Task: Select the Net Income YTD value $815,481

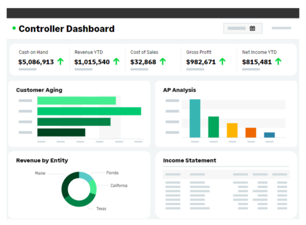Action: click(257, 62)
